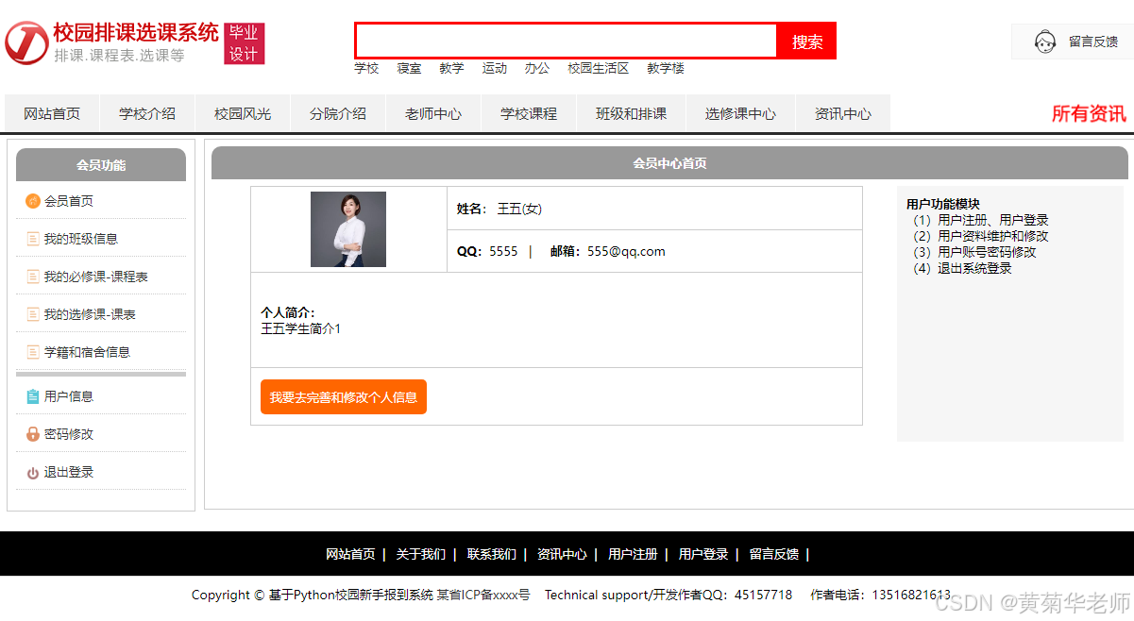
Task: Click the lock icon beside 密码修改
Action: pos(33,434)
